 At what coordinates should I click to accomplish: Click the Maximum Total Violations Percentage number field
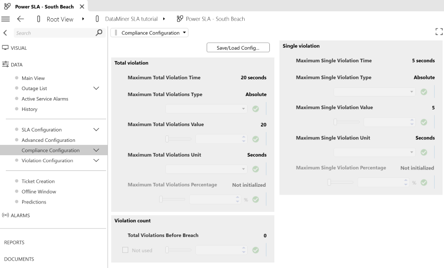pos(215,200)
